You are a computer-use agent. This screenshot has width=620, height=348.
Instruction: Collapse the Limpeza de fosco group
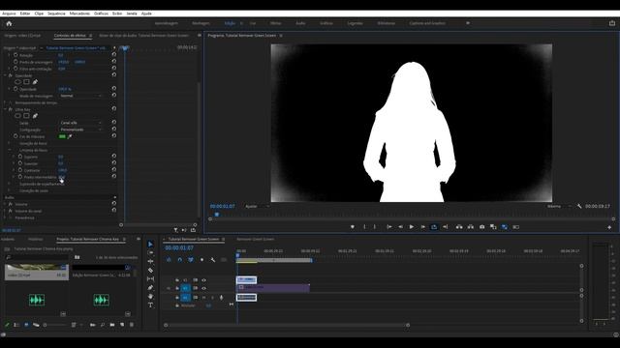[x=10, y=150]
